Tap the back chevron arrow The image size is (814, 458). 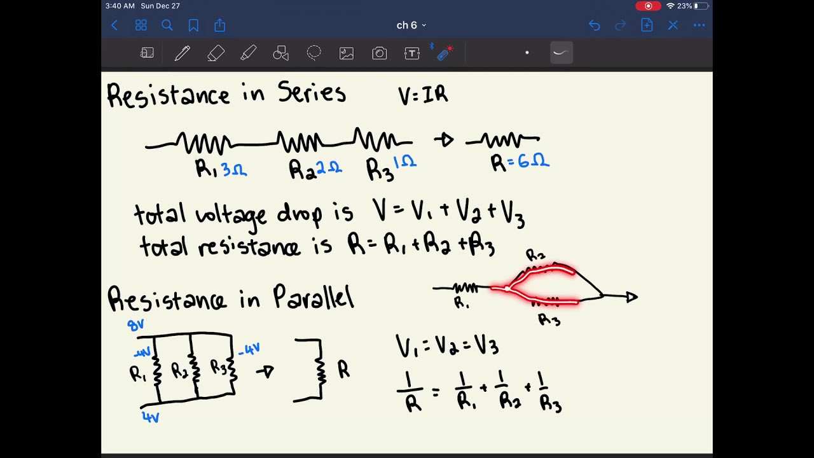[114, 25]
